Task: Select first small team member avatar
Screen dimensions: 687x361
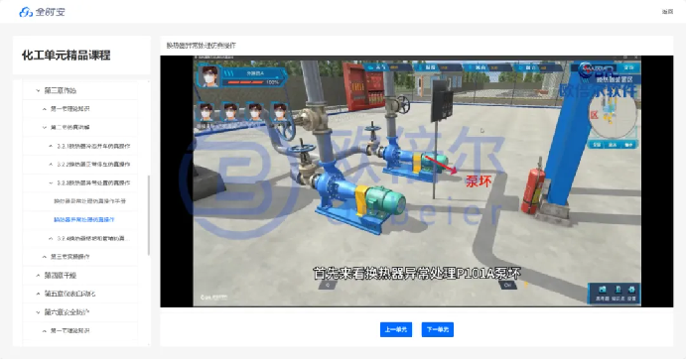Action: (x=206, y=112)
